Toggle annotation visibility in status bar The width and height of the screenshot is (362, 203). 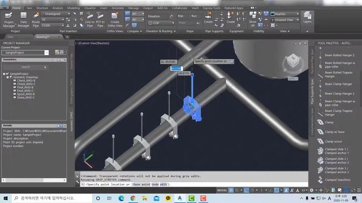click(286, 190)
